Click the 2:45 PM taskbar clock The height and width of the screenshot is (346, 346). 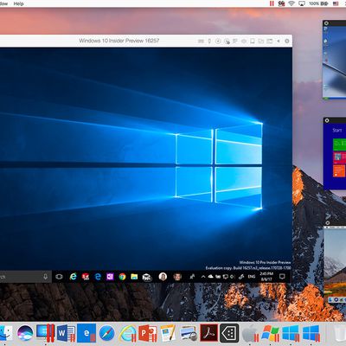(x=266, y=277)
